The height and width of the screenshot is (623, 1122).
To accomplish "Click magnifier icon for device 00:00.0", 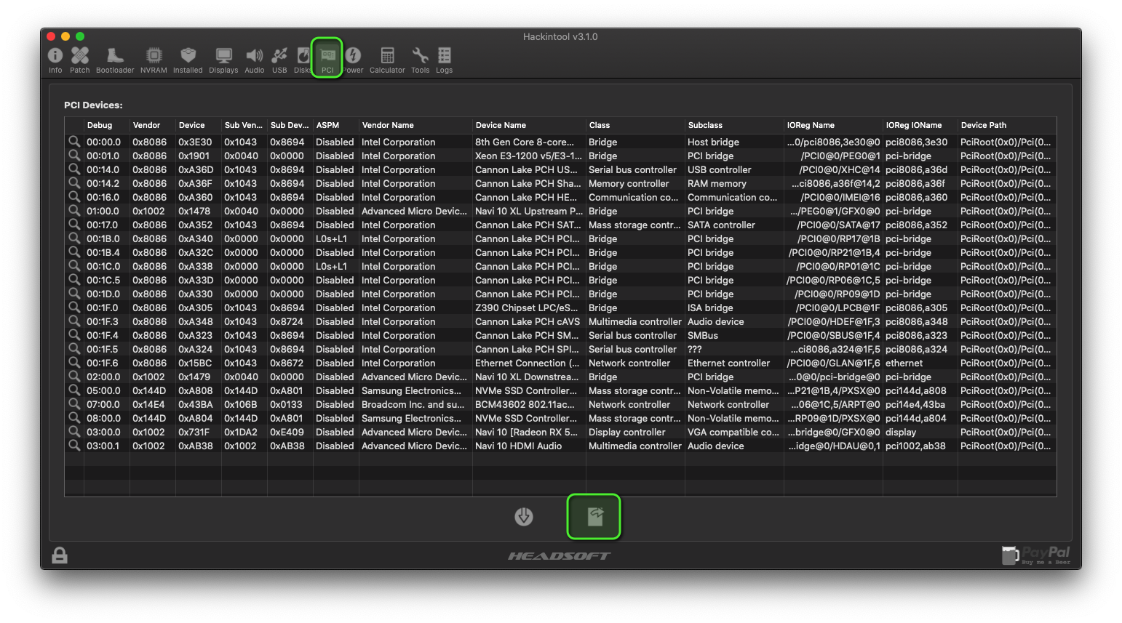I will click(74, 142).
